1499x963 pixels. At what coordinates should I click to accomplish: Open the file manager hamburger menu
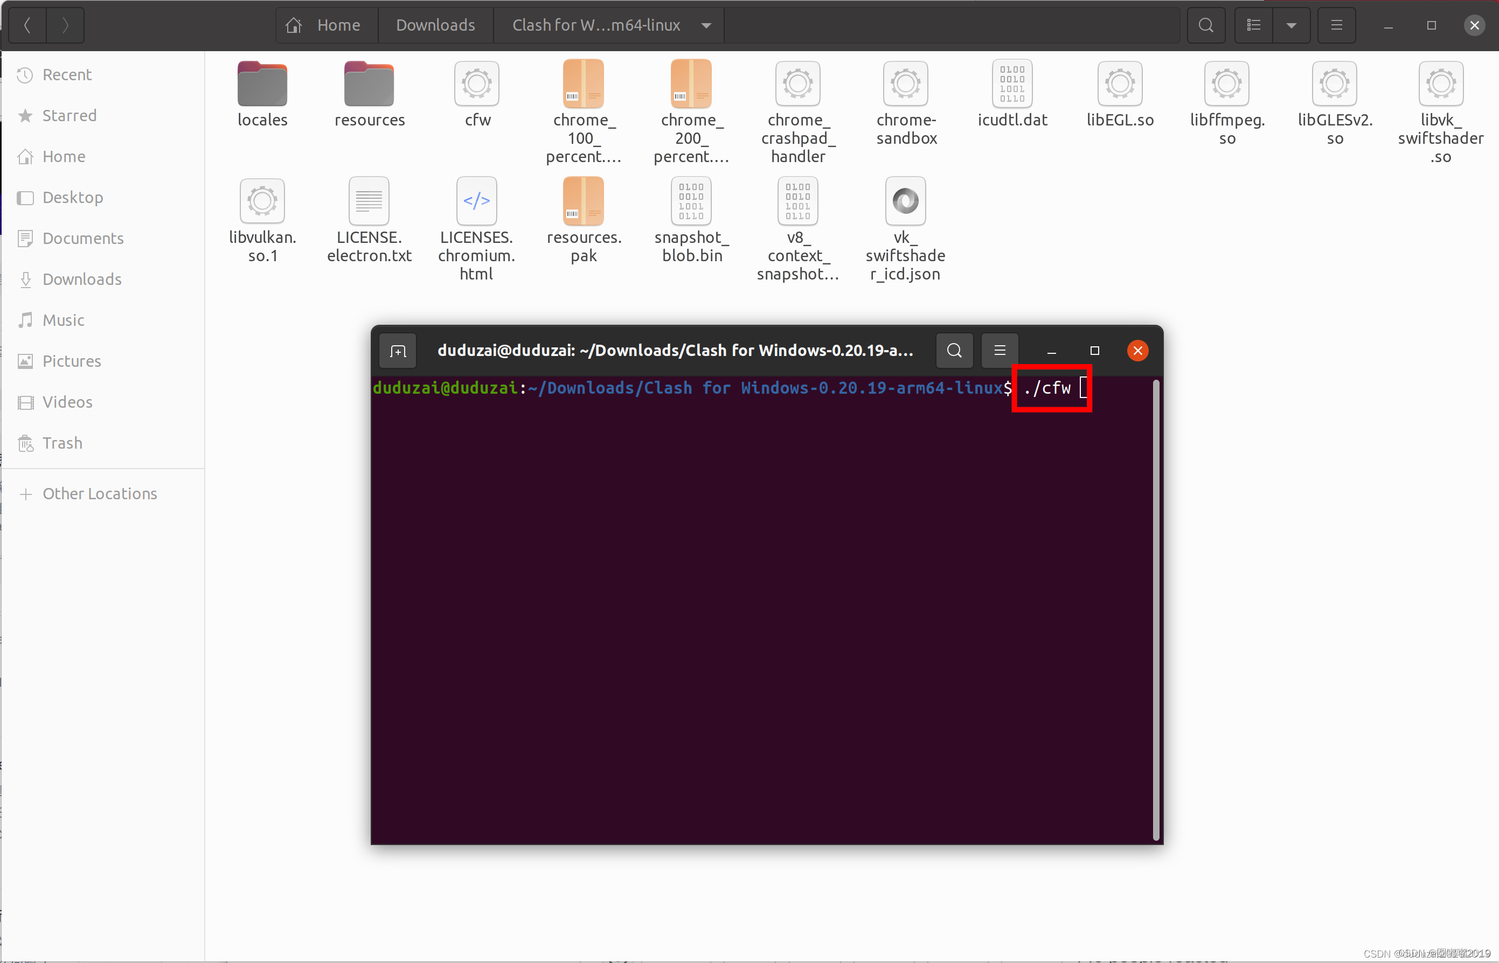pyautogui.click(x=1336, y=25)
